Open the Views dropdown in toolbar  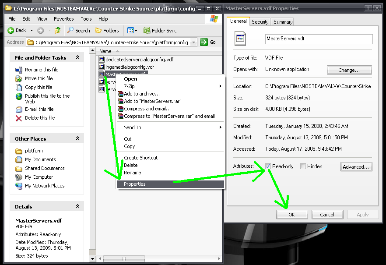tap(132, 30)
